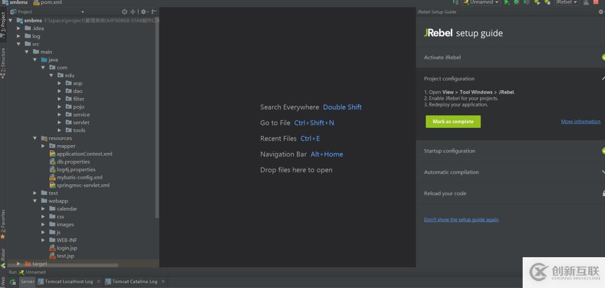The width and height of the screenshot is (605, 288).
Task: Click Scroll from Source target icon
Action: point(124,12)
